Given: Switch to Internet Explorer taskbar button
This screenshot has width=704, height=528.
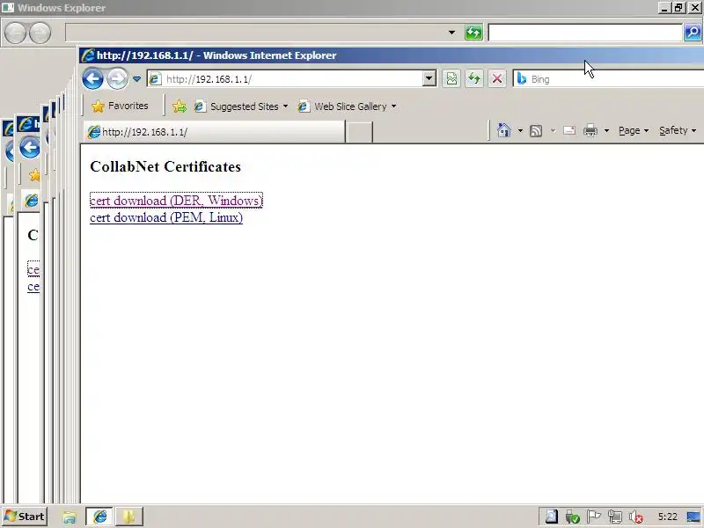Looking at the screenshot, I should pos(99,517).
